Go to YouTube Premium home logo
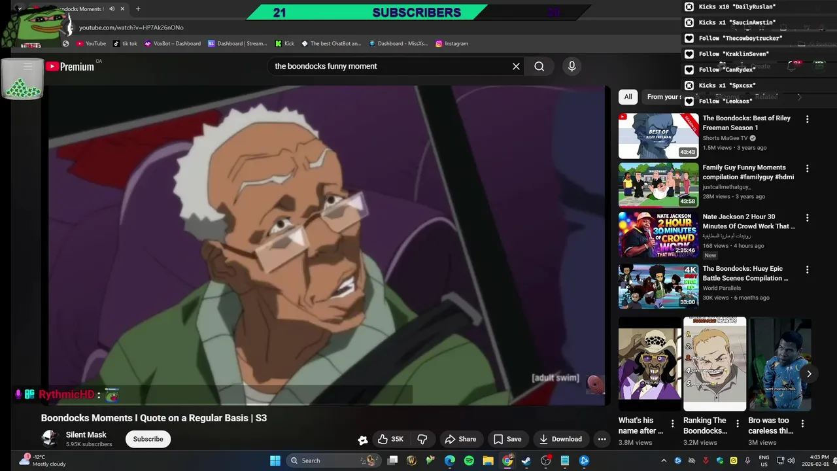 [70, 66]
